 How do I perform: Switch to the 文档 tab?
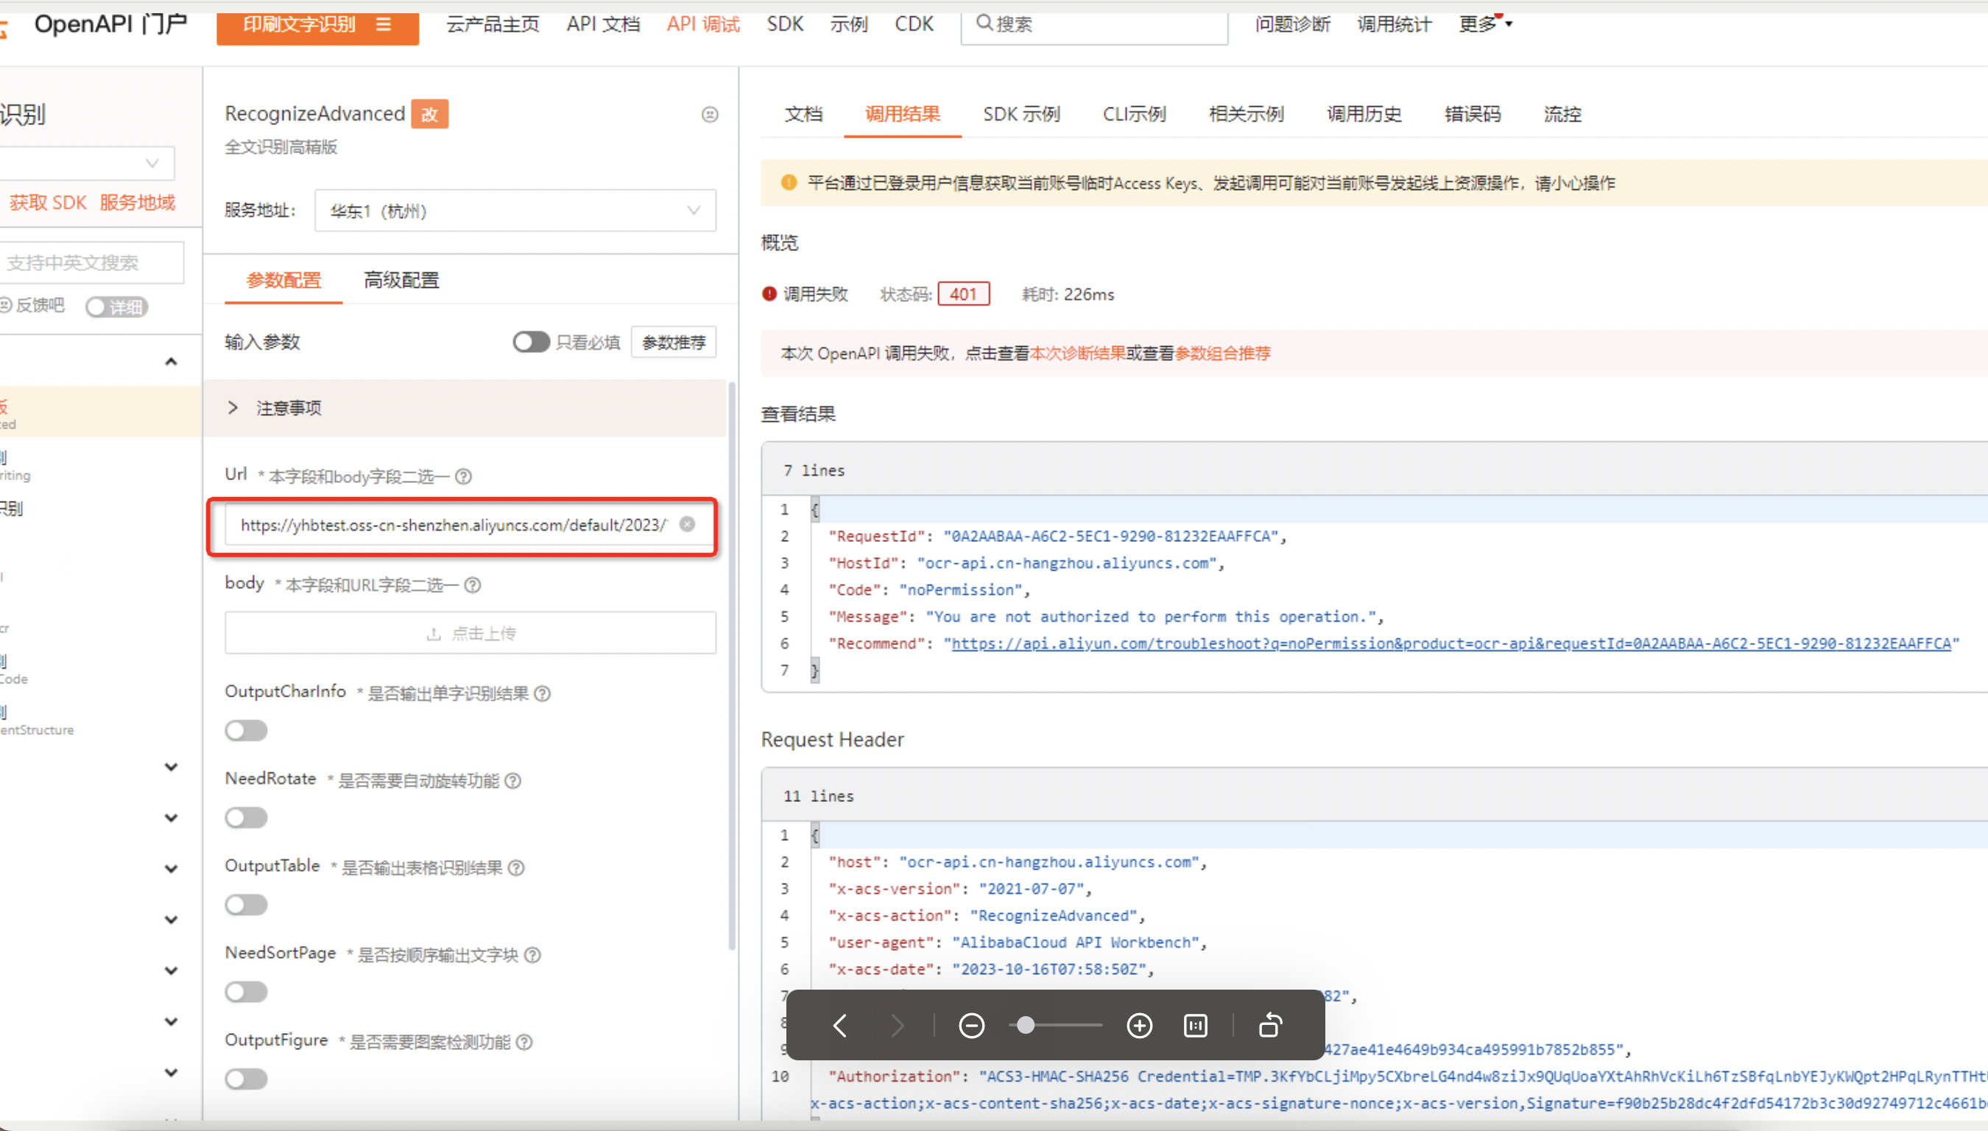pyautogui.click(x=804, y=114)
